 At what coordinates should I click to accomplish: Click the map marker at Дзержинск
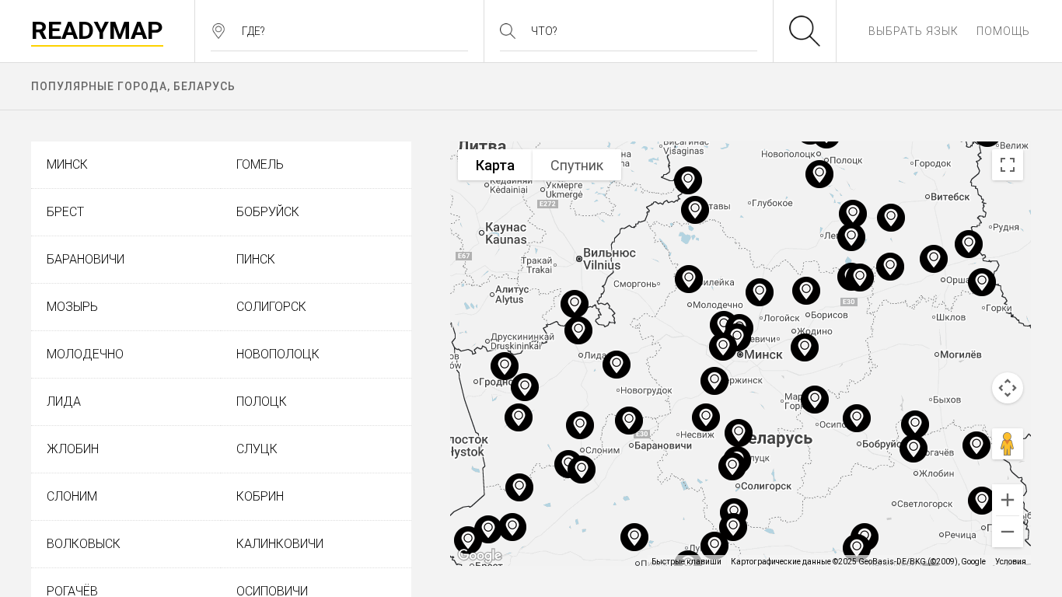tap(714, 381)
